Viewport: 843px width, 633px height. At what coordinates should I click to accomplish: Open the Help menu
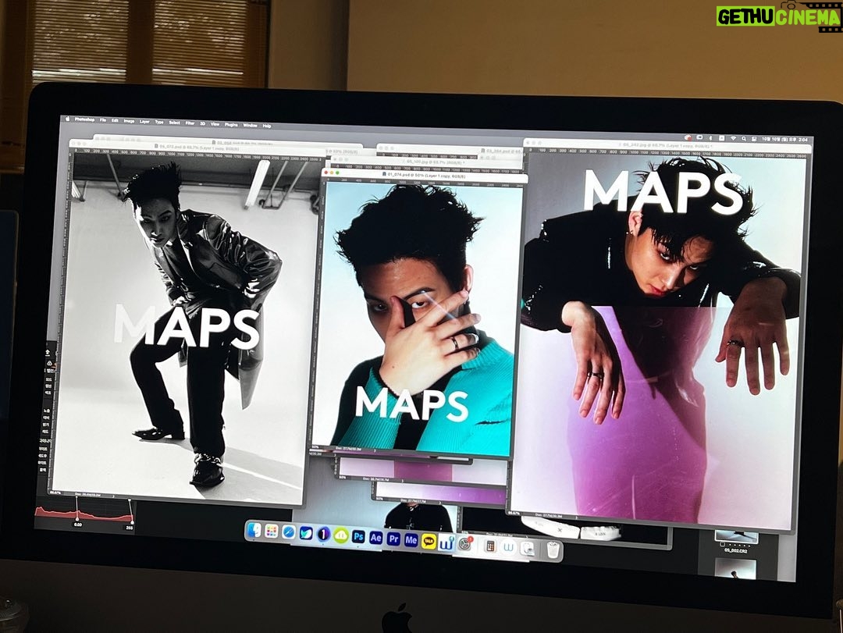(x=267, y=126)
